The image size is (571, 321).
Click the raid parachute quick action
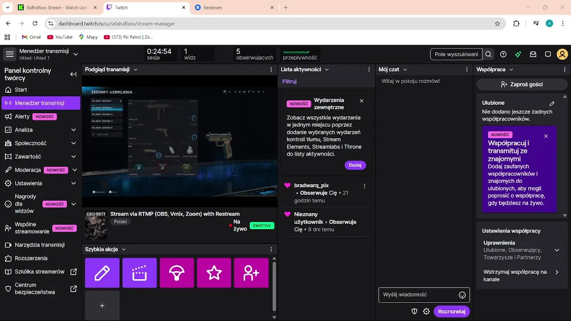coord(177,273)
